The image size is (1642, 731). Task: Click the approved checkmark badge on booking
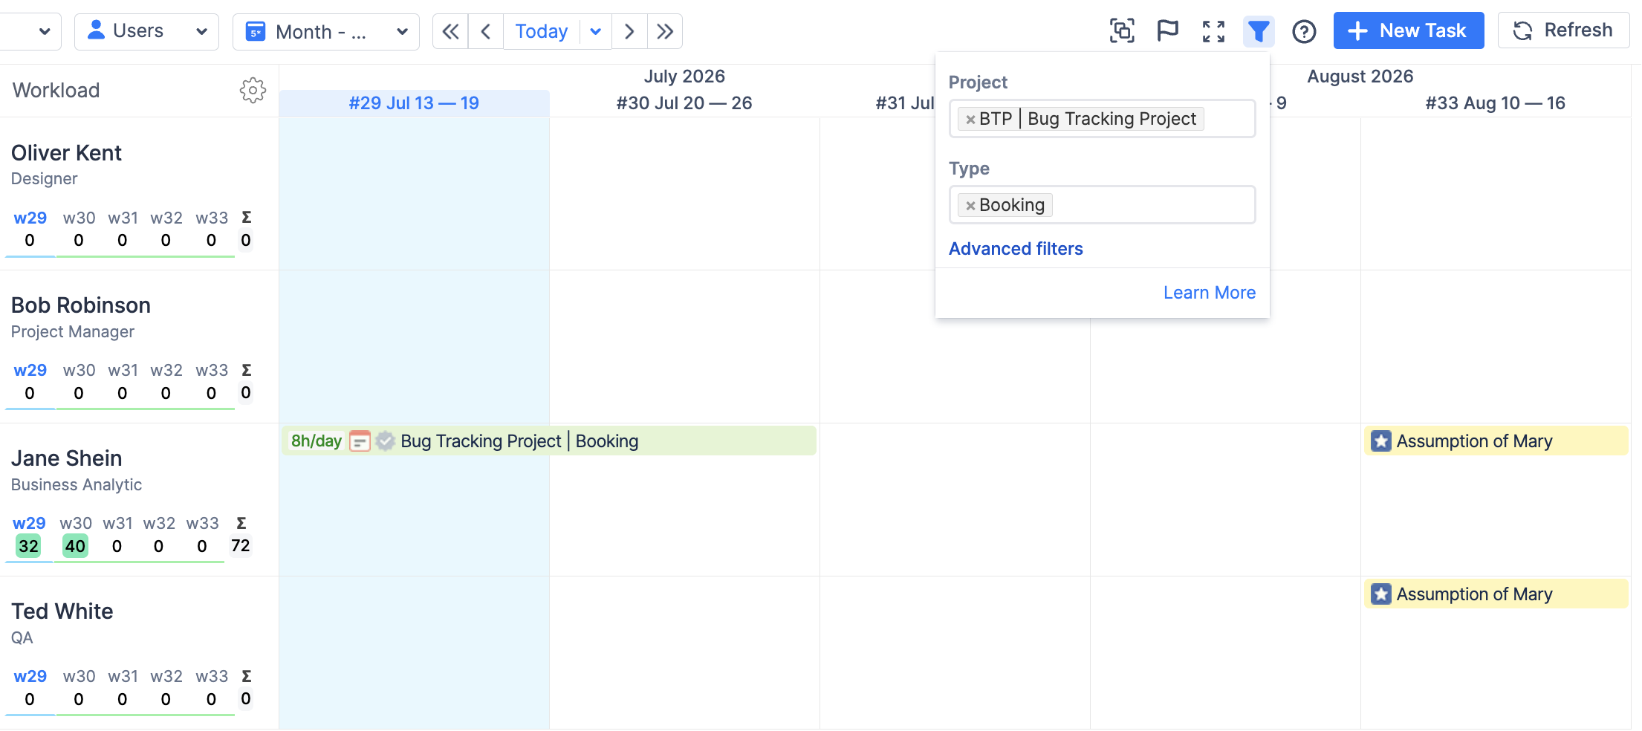coord(385,441)
